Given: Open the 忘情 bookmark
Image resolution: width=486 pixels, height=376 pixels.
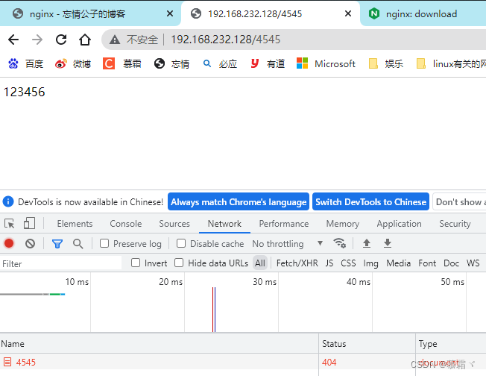Looking at the screenshot, I should click(171, 63).
